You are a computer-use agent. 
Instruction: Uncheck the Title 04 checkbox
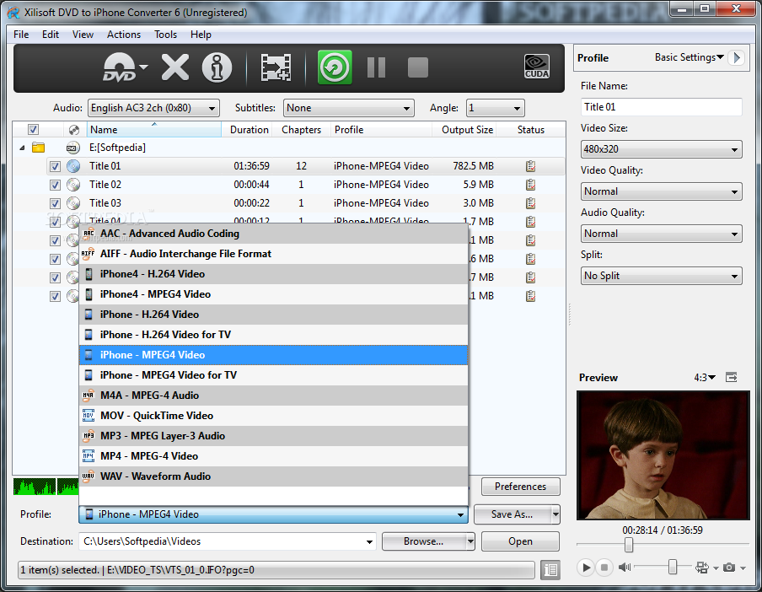coord(55,222)
